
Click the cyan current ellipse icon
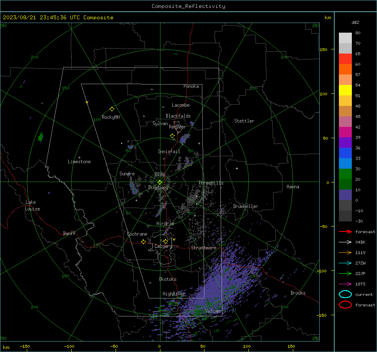pos(345,294)
